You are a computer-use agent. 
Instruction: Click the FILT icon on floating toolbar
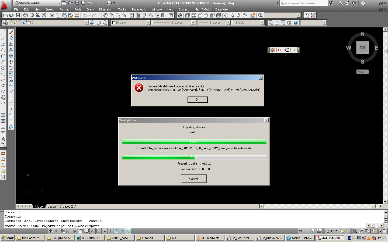pyautogui.click(x=280, y=50)
